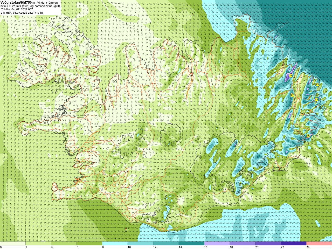Viewport: 332px width, 249px height.
Task: Click the teal 12–14 m/s legend swatch
Action: [x=166, y=244]
